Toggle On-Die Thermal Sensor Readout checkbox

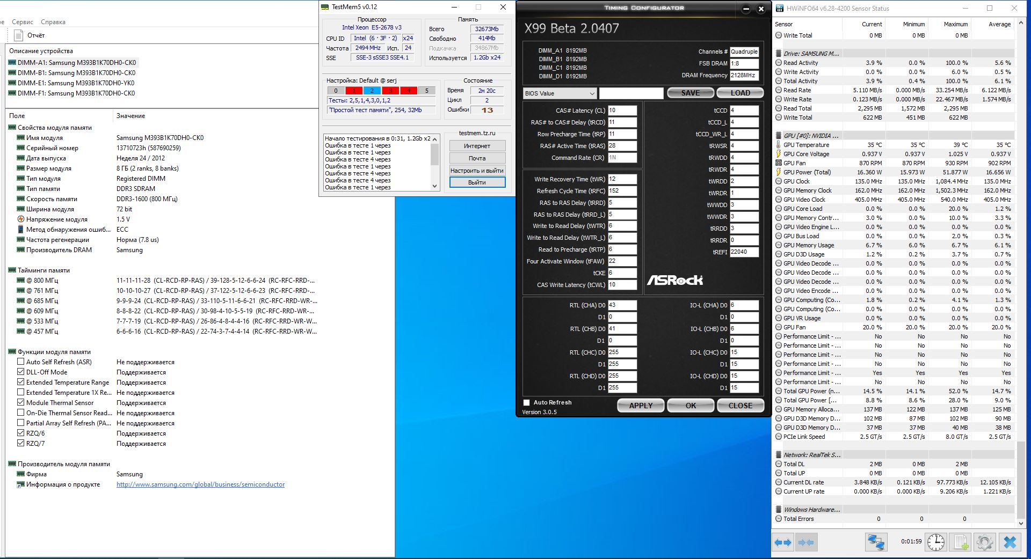coord(21,413)
